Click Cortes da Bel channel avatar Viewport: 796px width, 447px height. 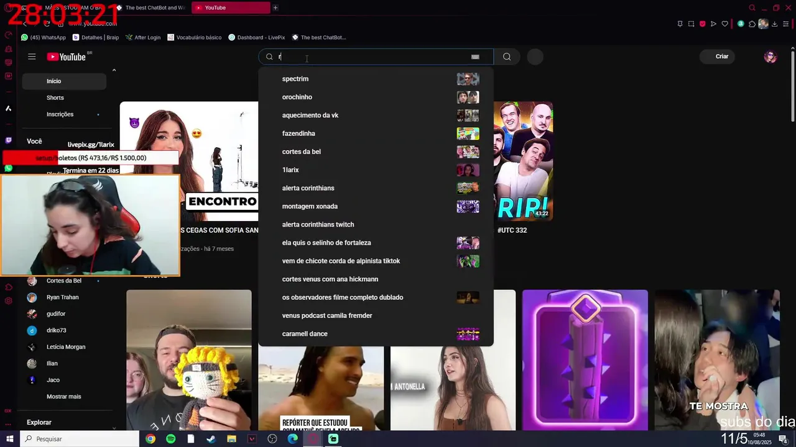click(32, 281)
